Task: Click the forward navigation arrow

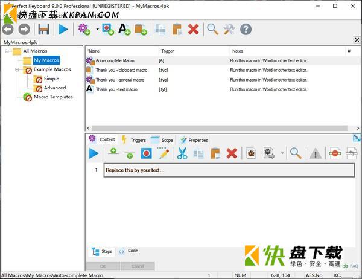Action: 24,30
